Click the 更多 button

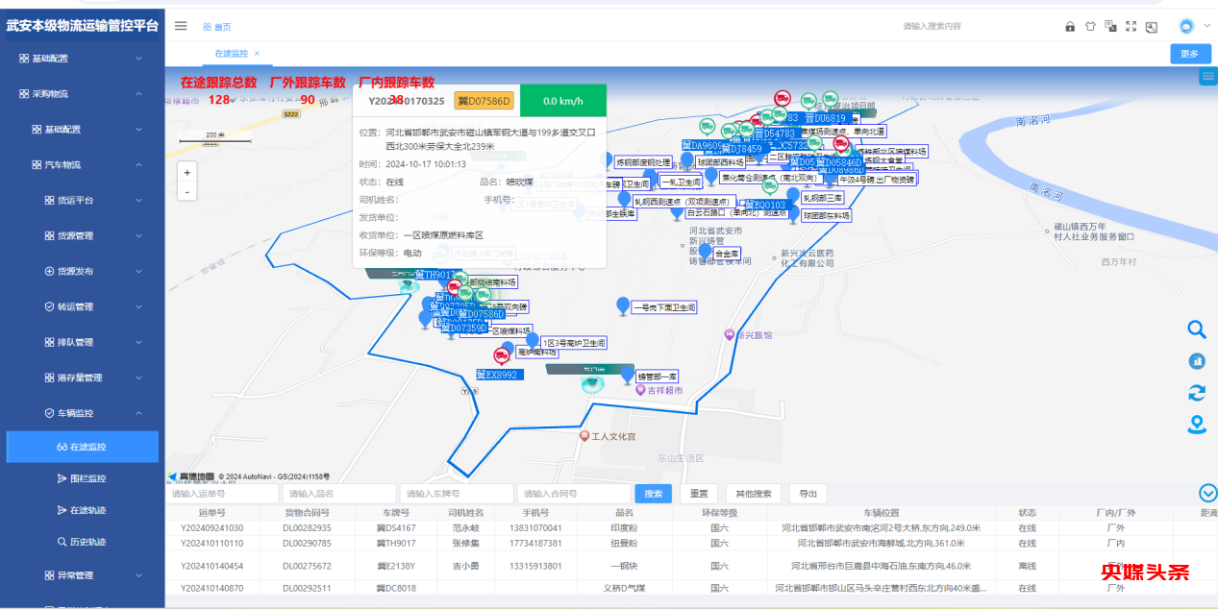[x=1190, y=54]
